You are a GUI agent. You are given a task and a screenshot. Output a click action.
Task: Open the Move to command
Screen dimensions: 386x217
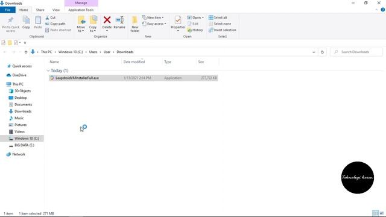coord(81,24)
